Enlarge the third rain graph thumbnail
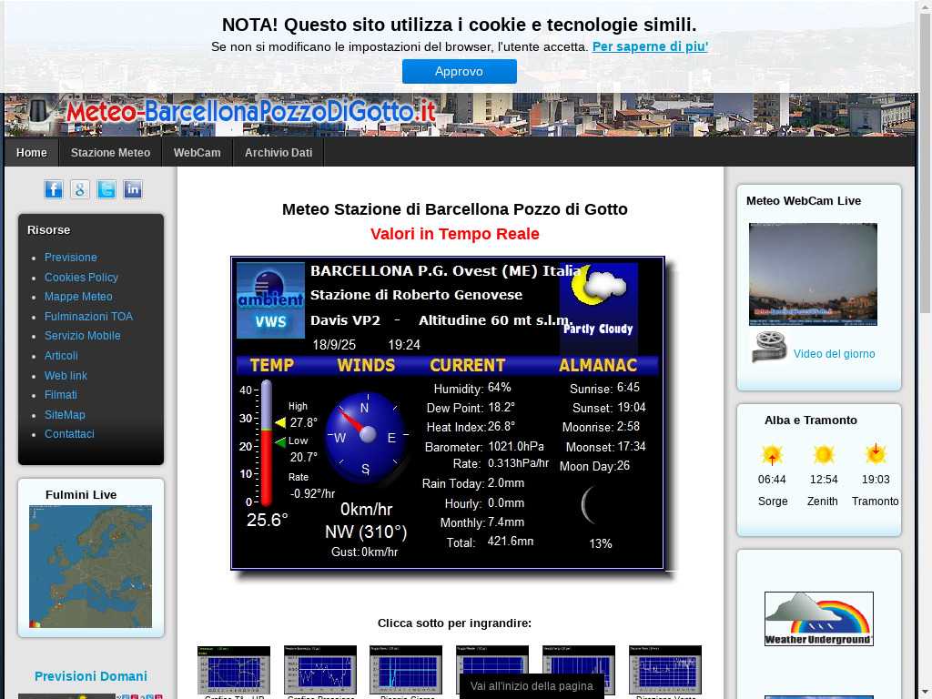 [x=406, y=670]
